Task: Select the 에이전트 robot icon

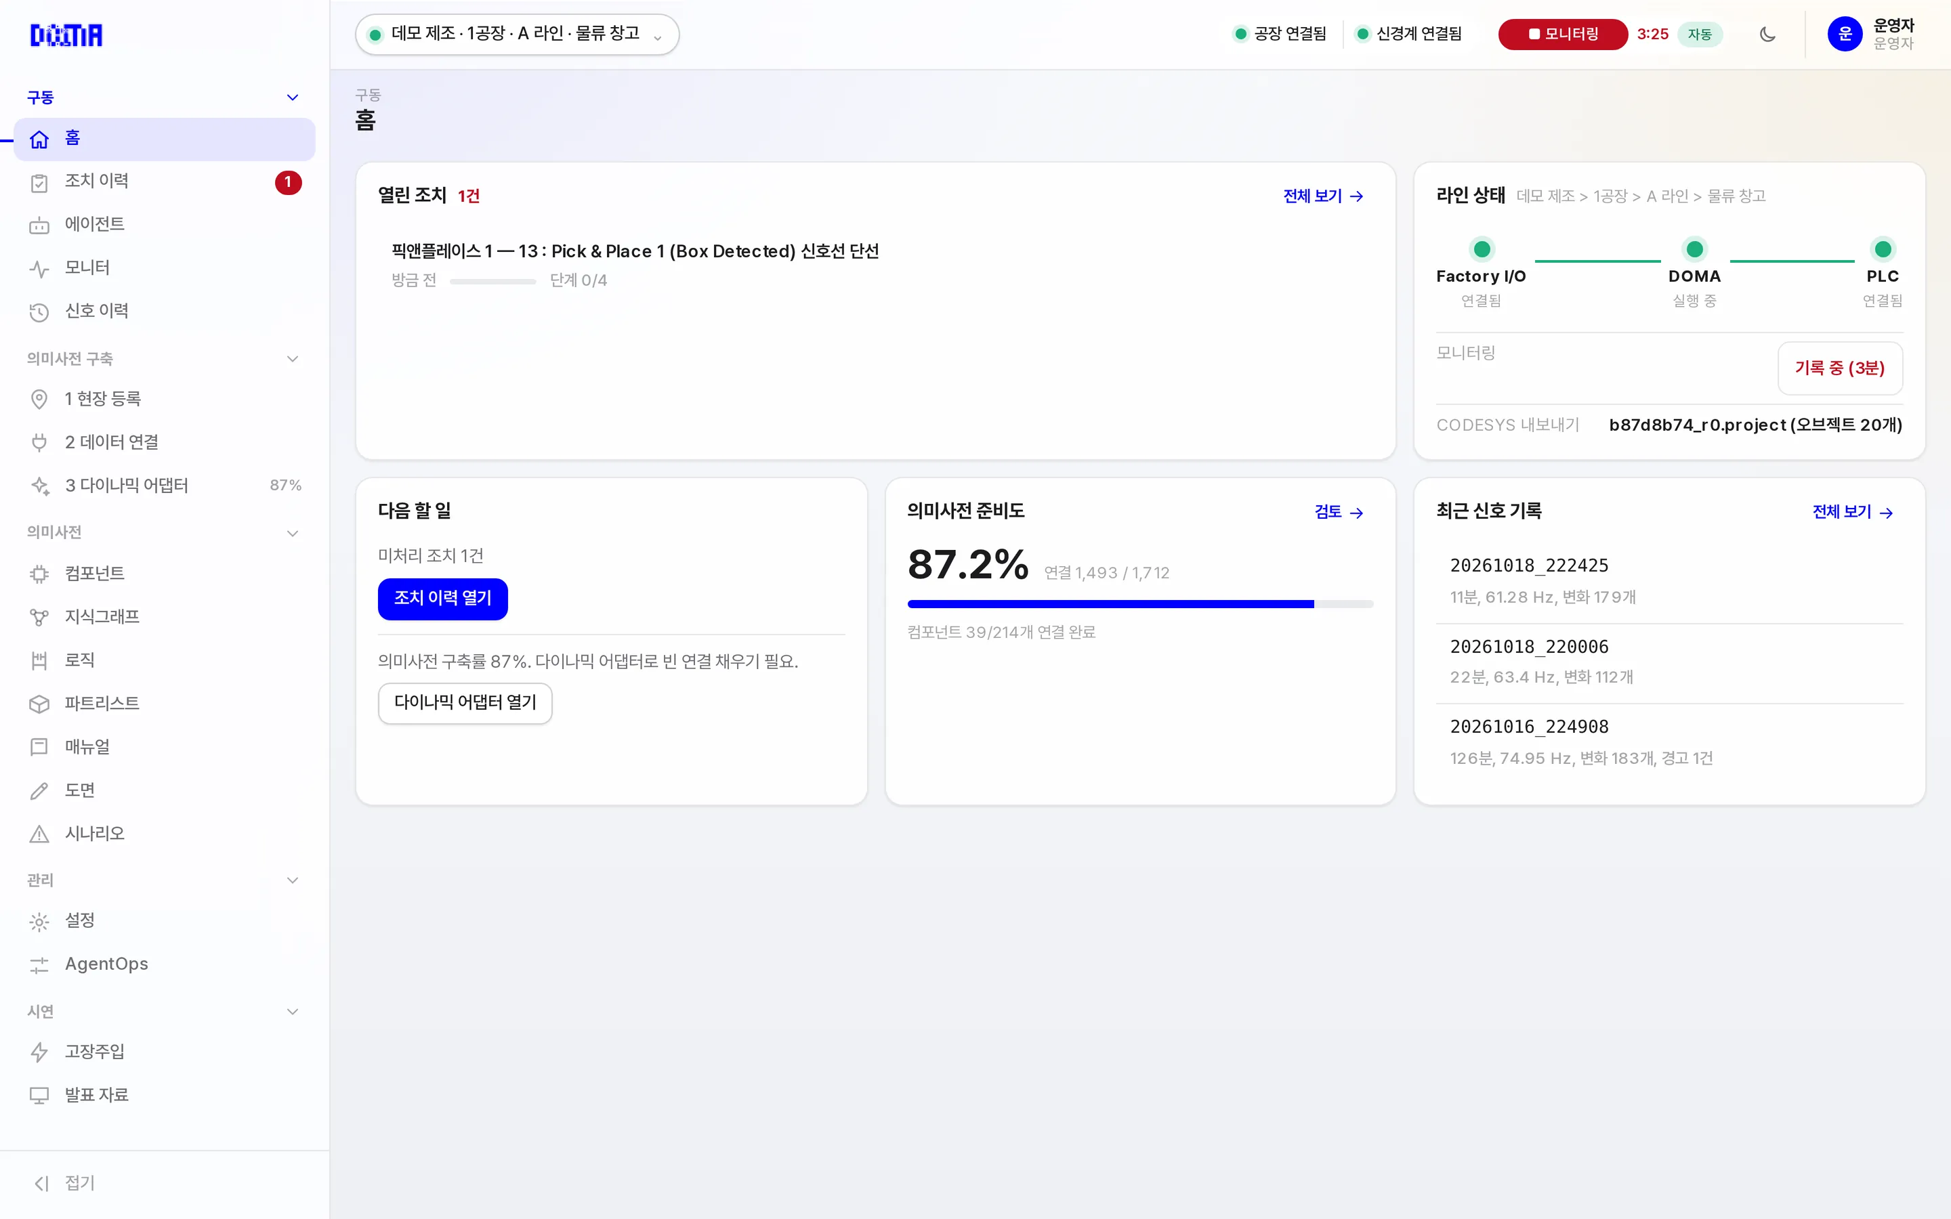Action: click(39, 226)
